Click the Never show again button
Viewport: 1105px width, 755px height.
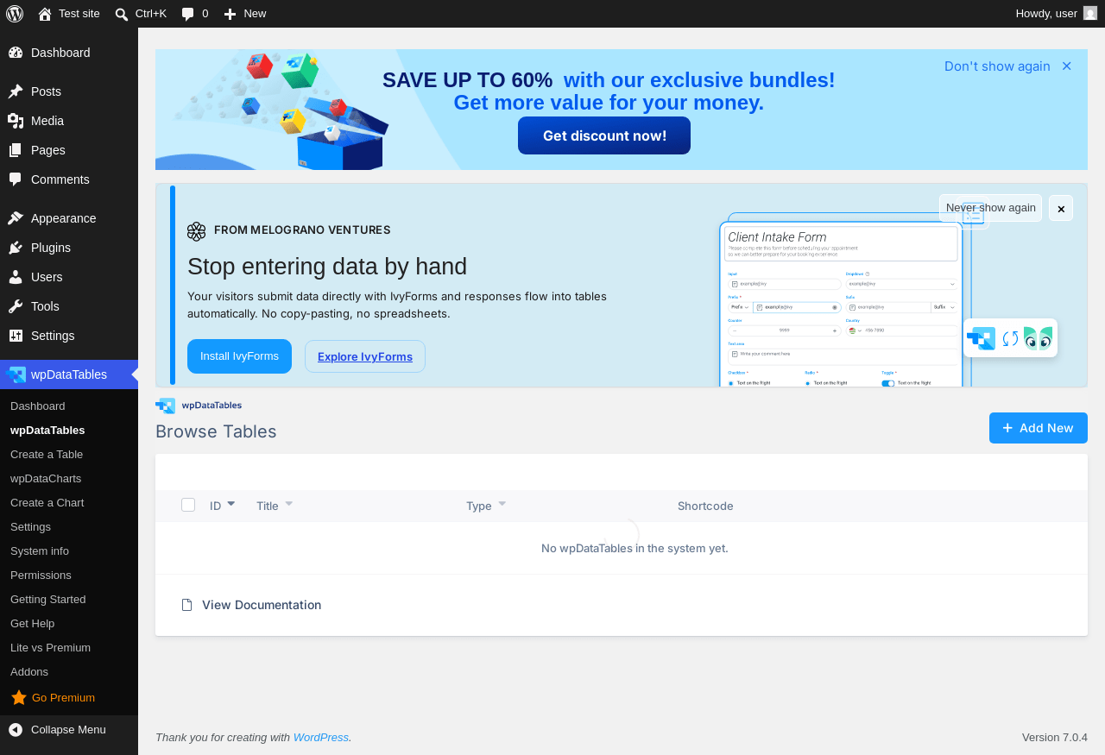[x=991, y=208]
